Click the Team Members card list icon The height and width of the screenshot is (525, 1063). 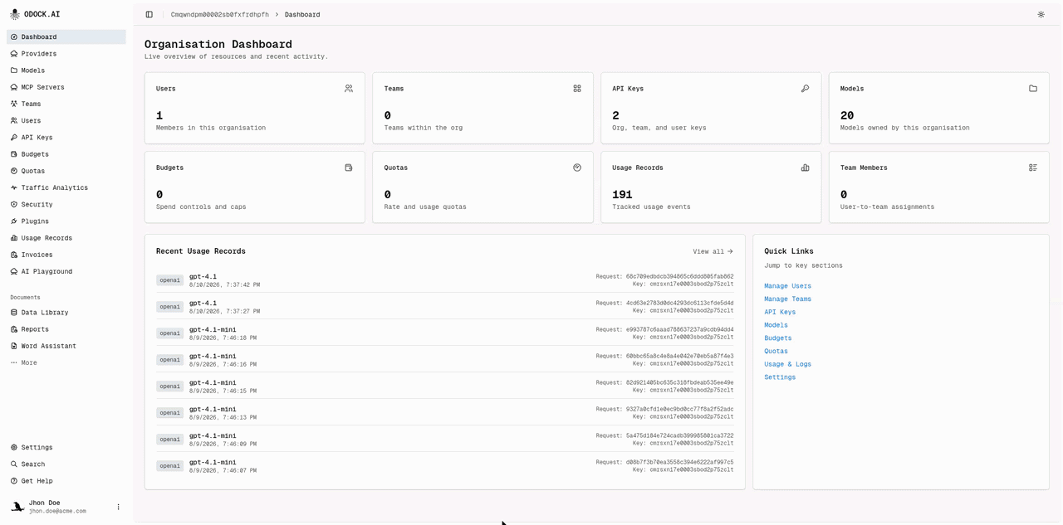[1033, 168]
